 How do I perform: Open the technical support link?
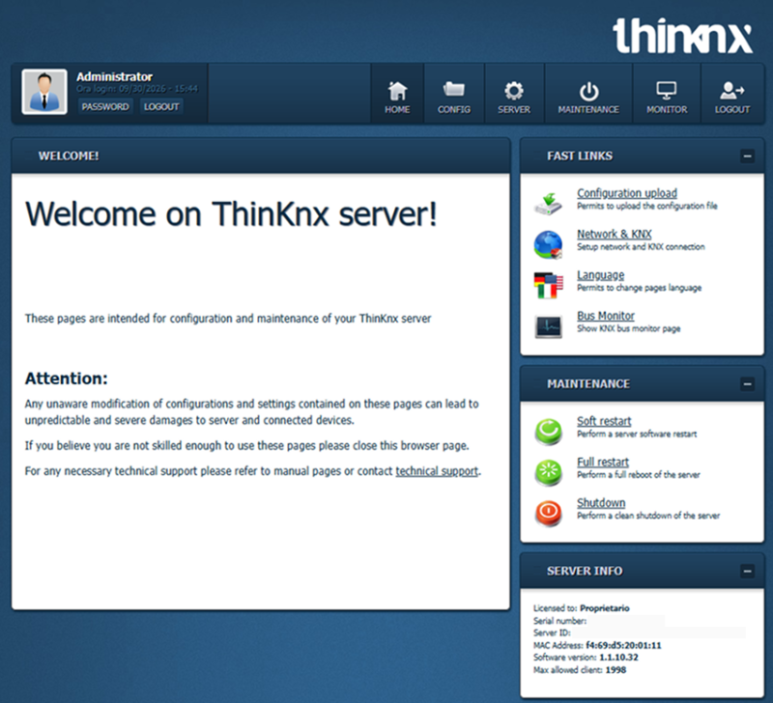(x=437, y=471)
